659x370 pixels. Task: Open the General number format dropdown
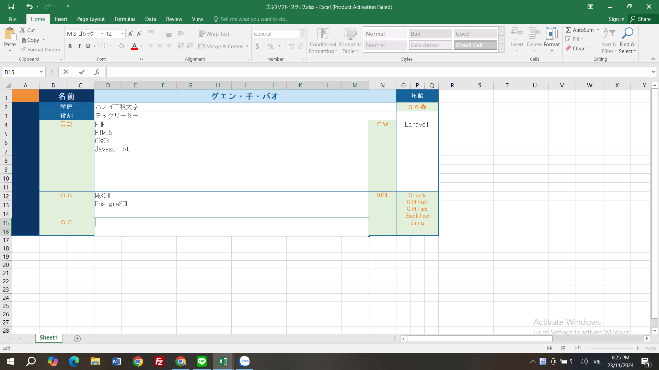pyautogui.click(x=302, y=34)
